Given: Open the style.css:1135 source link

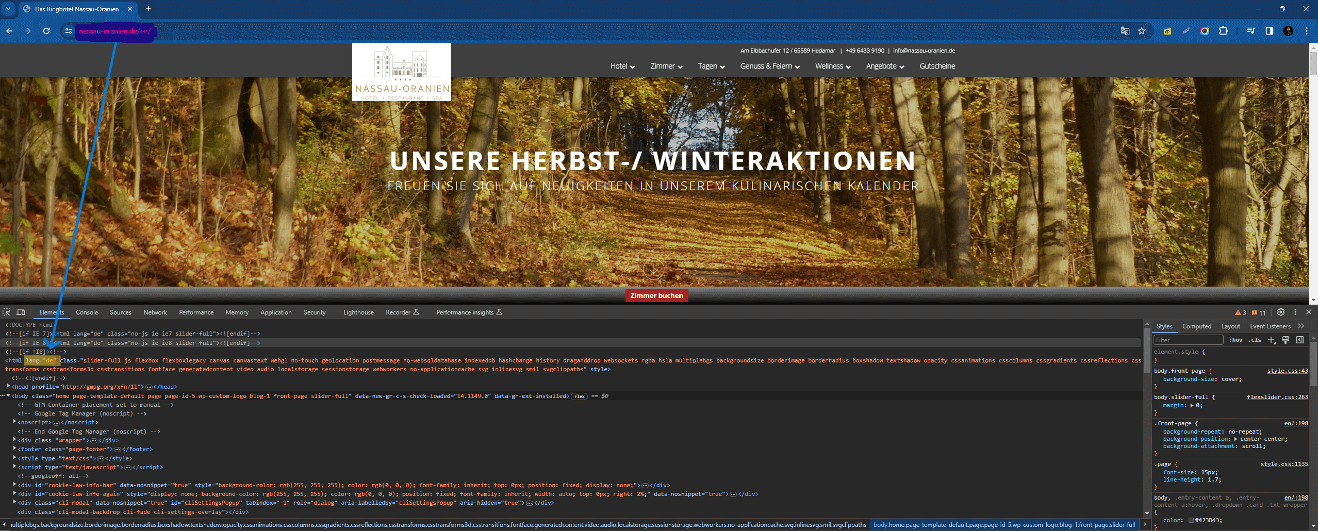Looking at the screenshot, I should tap(1284, 464).
